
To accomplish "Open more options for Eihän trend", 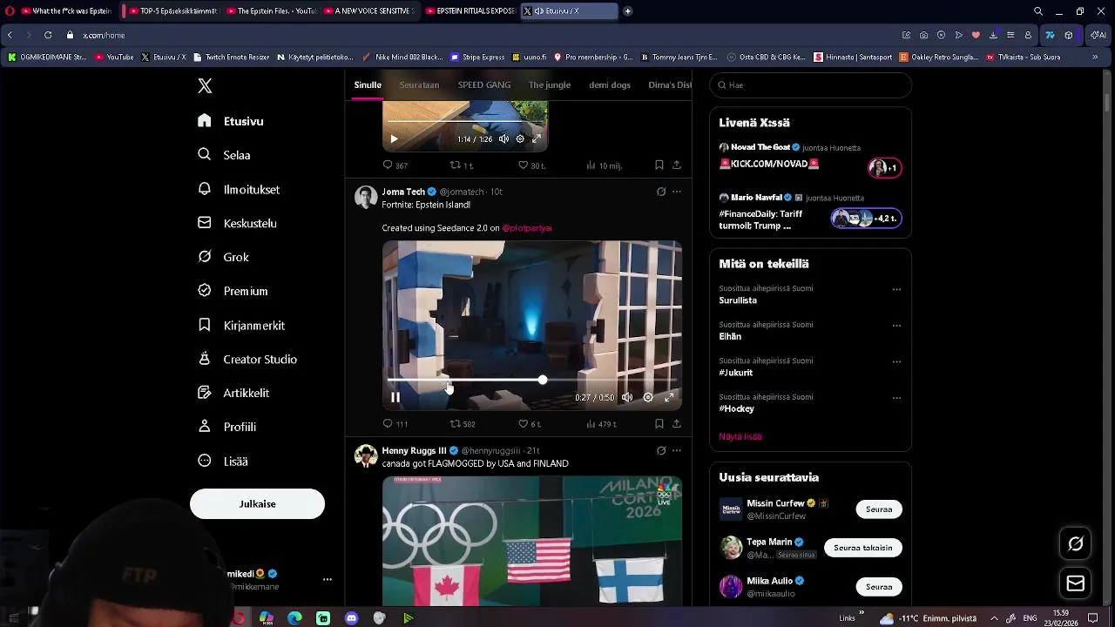I will coord(896,326).
